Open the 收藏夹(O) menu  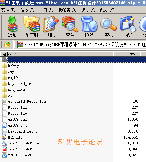(x=67, y=10)
